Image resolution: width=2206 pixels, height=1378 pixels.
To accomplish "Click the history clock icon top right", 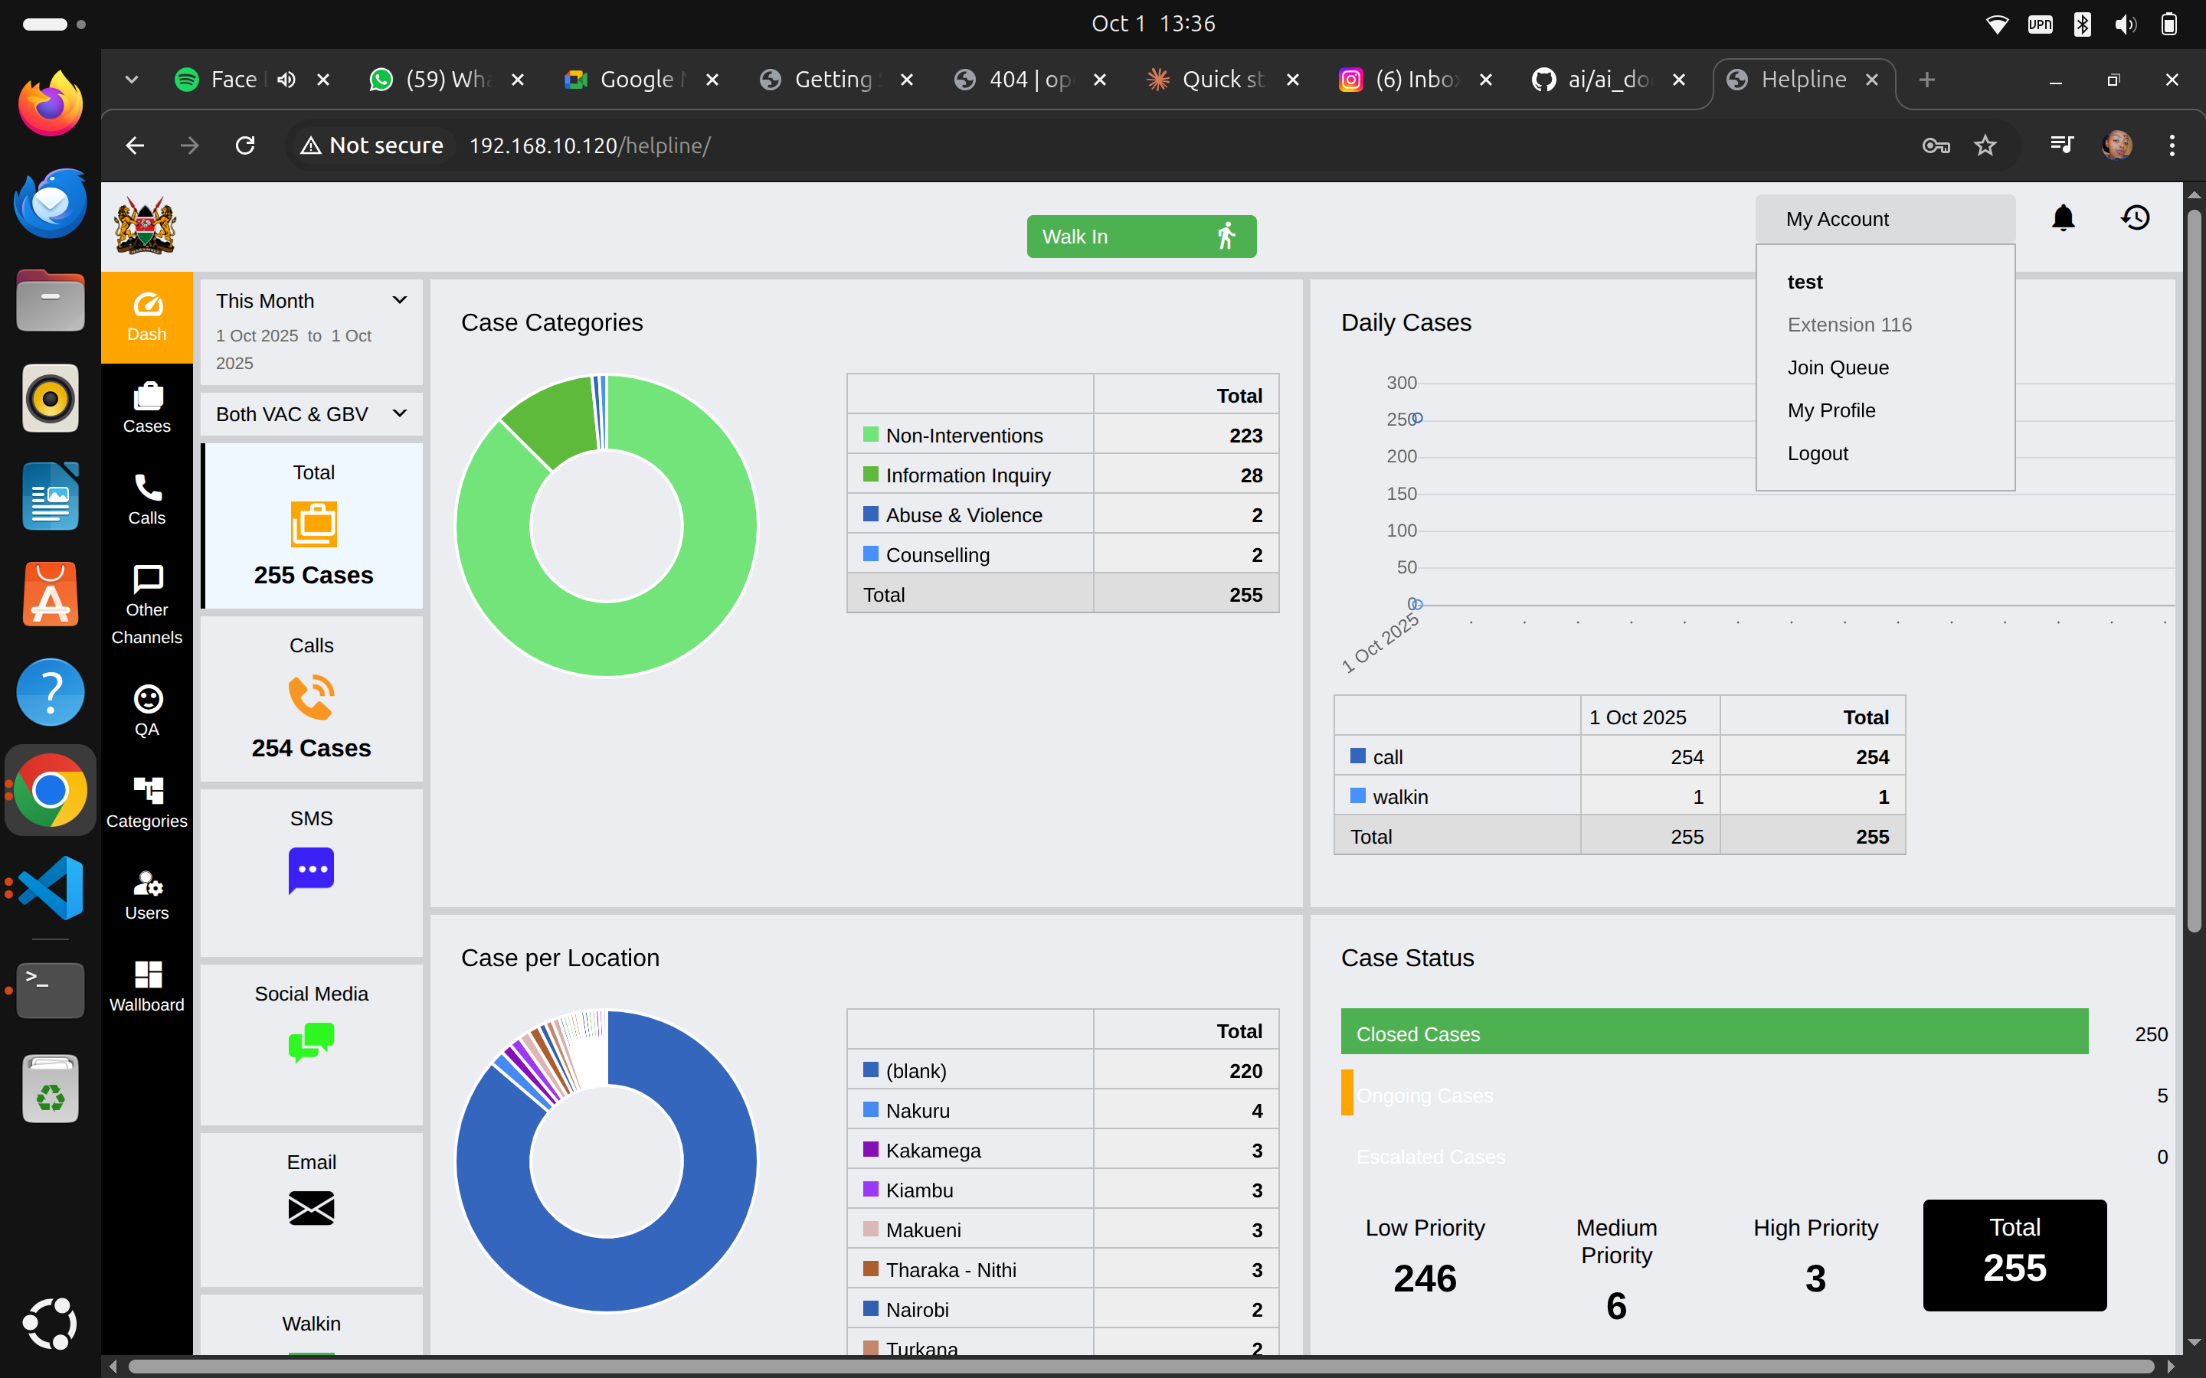I will (x=2136, y=218).
